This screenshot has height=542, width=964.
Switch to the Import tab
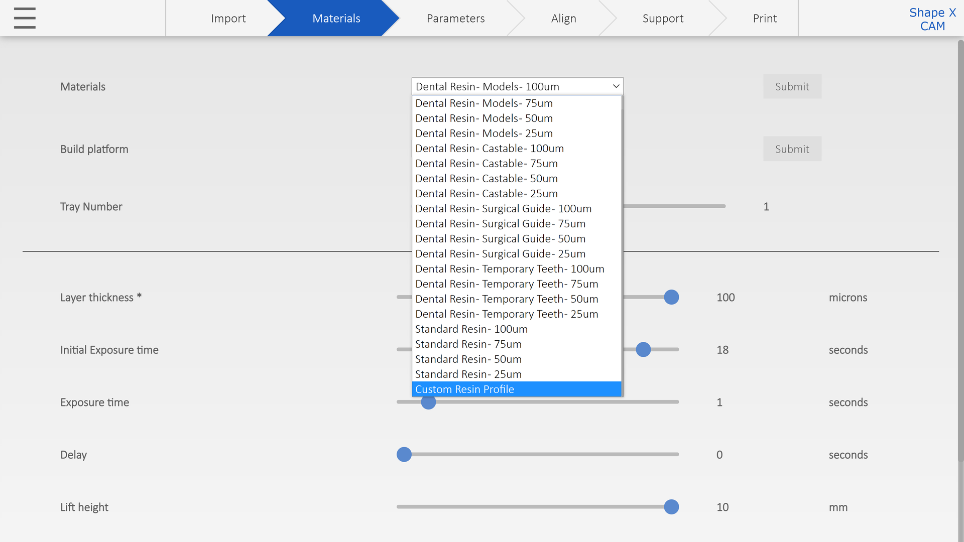coord(228,19)
